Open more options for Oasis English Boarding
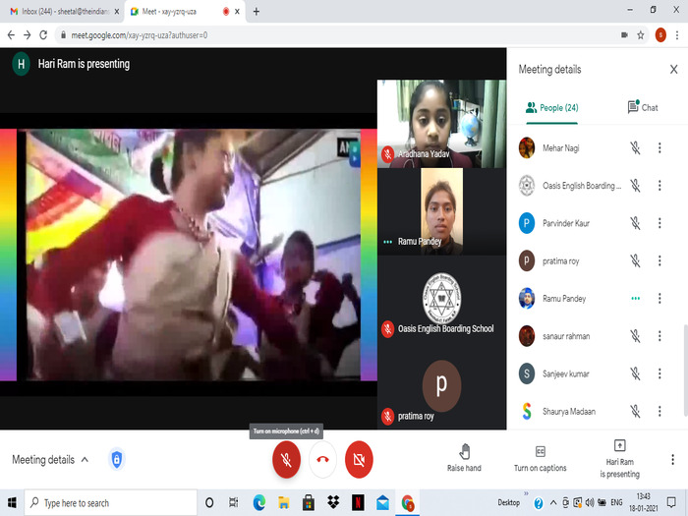This screenshot has width=688, height=516. (659, 186)
